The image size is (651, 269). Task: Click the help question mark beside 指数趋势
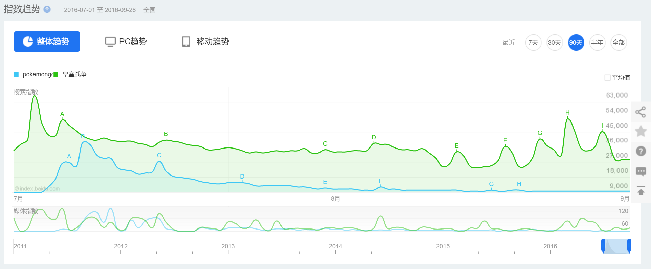(x=47, y=9)
